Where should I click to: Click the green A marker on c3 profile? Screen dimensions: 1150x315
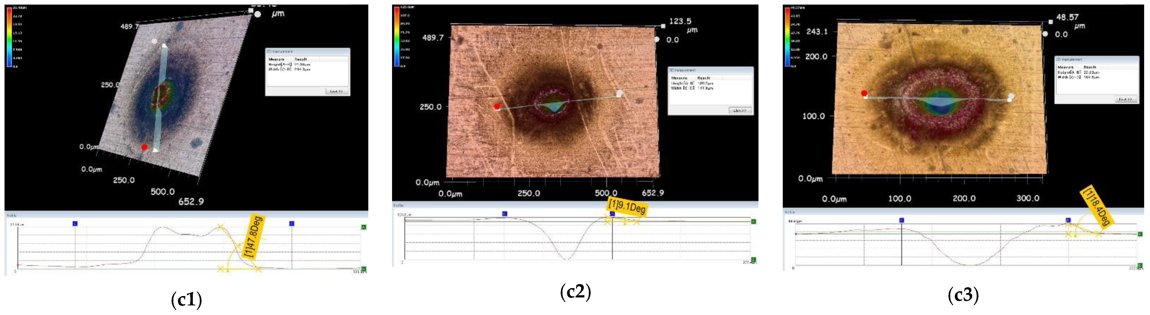tap(1140, 234)
